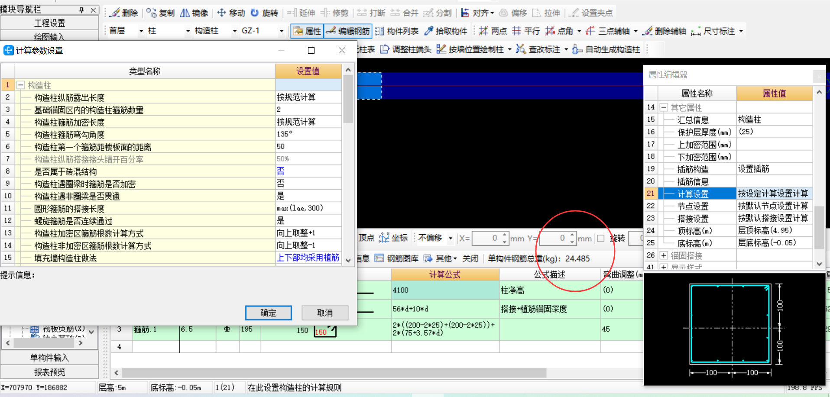This screenshot has width=830, height=397.
Task: Check the 旋转 checkbox
Action: click(600, 238)
